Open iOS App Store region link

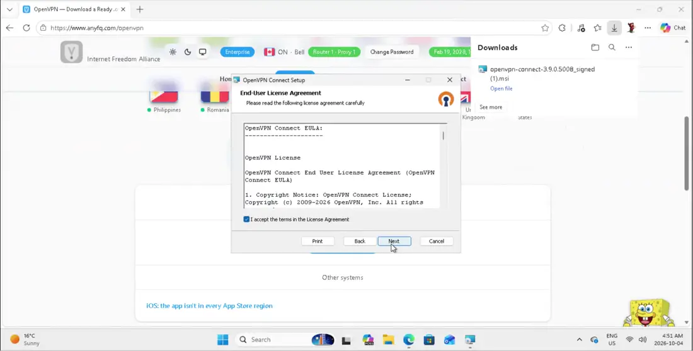pos(210,306)
